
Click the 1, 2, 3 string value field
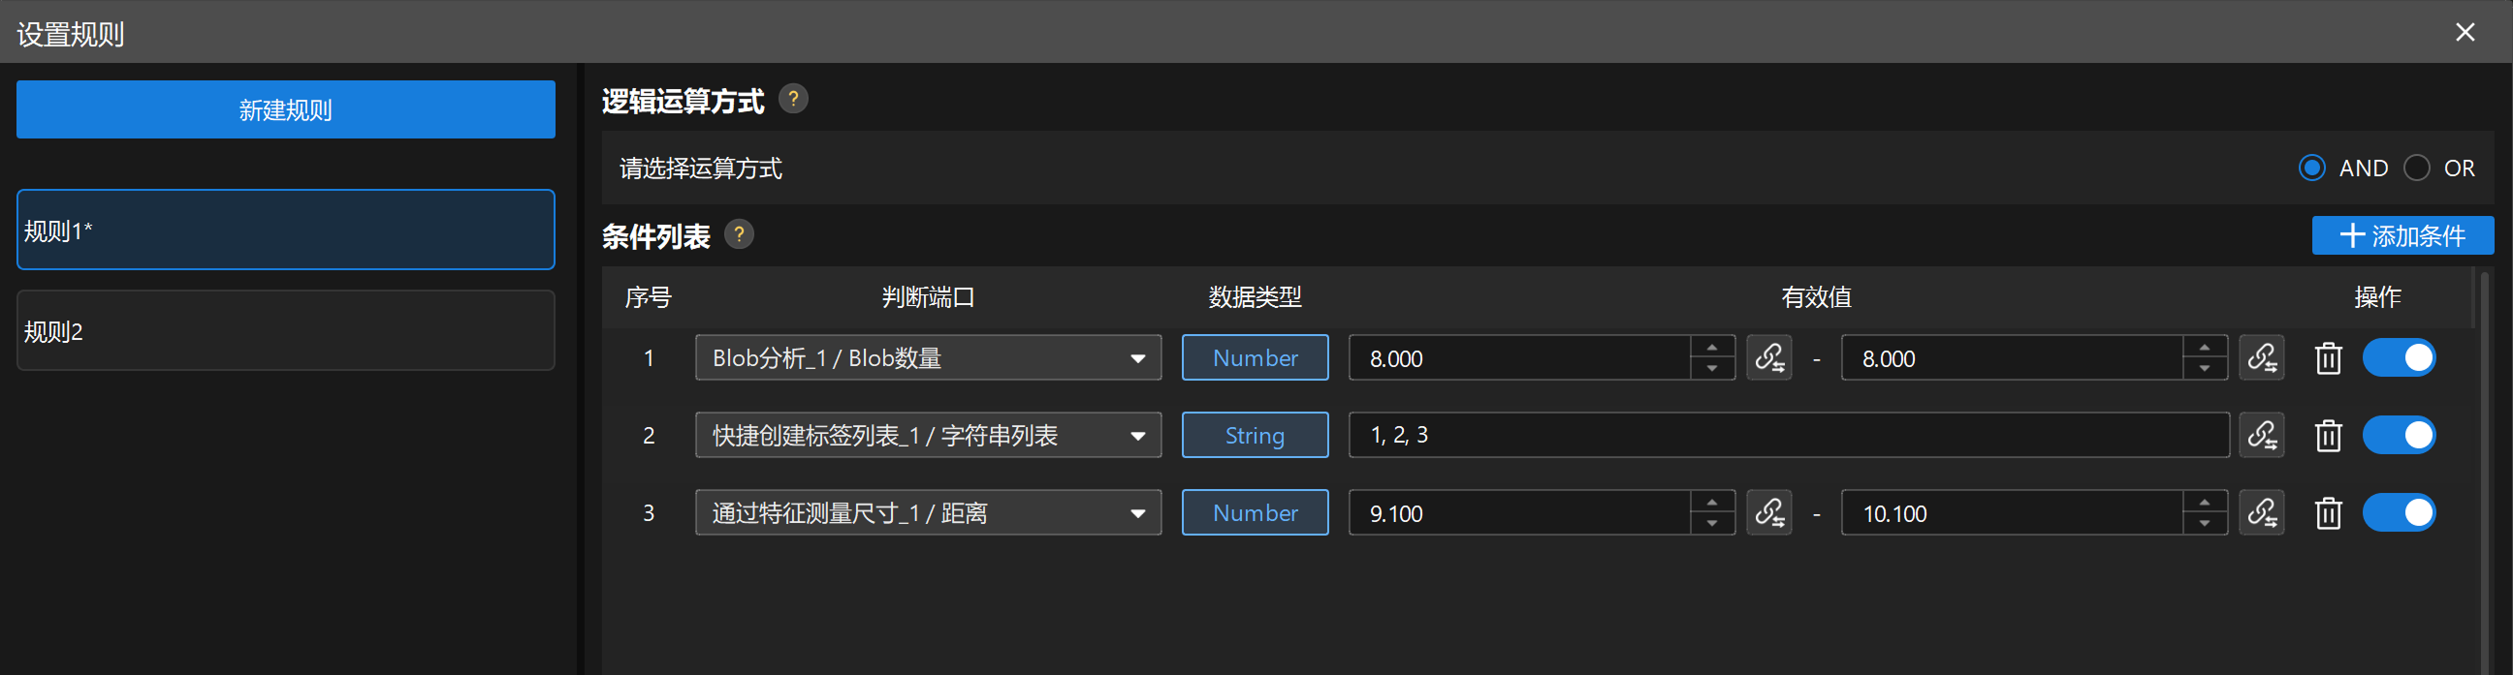pos(1785,436)
